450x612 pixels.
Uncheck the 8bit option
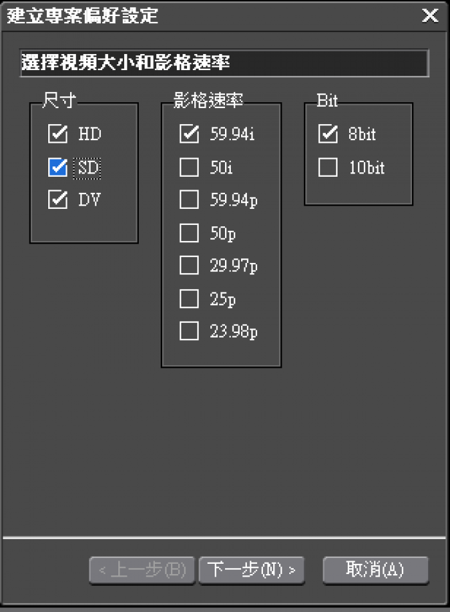[x=328, y=134]
